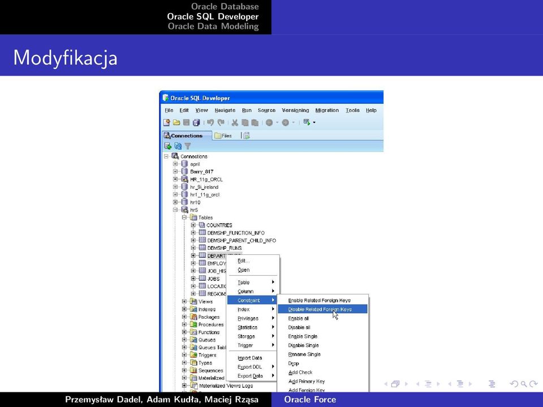Expand the Indexes folder node
543x407 pixels.
(x=184, y=309)
